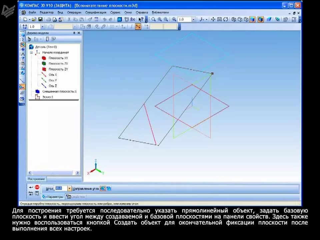Image resolution: width=320 pixels, height=240 pixels.
Task: Open command help question icon in property panel
Action: 37,193
